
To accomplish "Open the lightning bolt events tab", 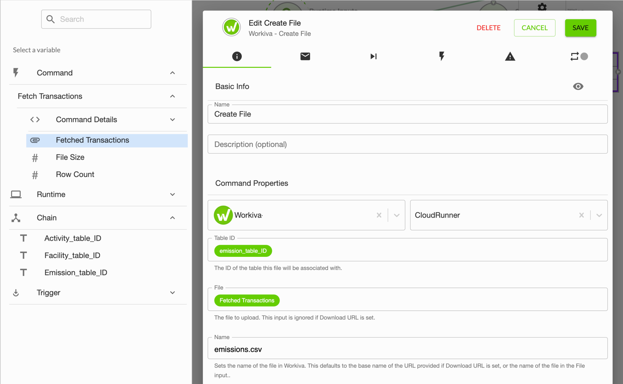I will (x=442, y=56).
